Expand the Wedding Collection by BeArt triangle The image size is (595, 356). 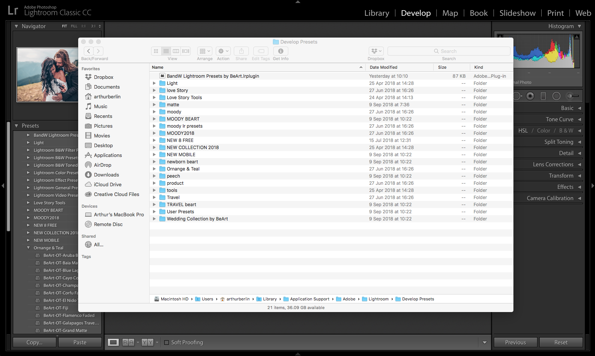click(154, 219)
